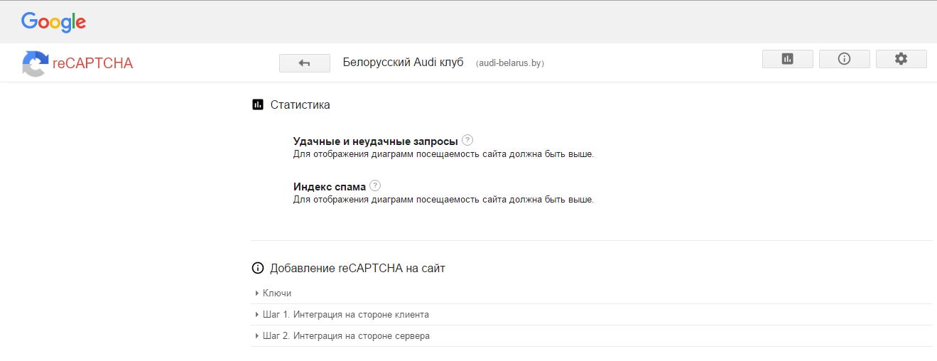Open settings with the gear icon

pyautogui.click(x=901, y=59)
